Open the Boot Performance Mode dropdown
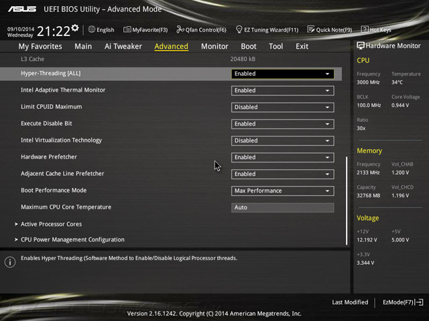The width and height of the screenshot is (429, 321). (x=283, y=191)
